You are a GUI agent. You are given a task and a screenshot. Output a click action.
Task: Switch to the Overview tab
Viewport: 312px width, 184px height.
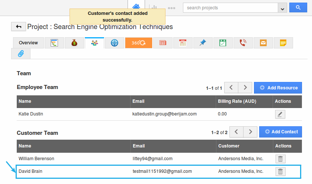tap(28, 43)
